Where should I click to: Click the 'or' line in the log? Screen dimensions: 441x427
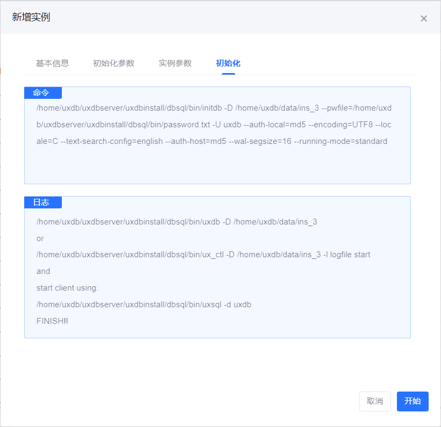pyautogui.click(x=40, y=238)
